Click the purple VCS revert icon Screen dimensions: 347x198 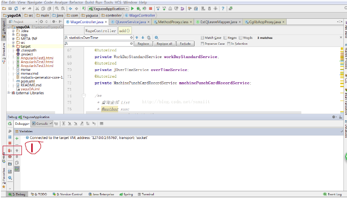pos(182,8)
